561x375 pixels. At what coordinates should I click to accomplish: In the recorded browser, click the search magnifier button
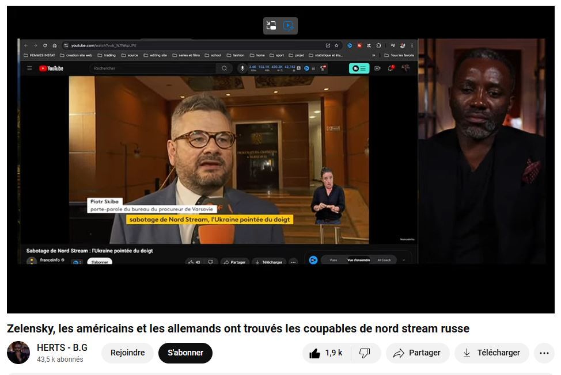click(224, 68)
